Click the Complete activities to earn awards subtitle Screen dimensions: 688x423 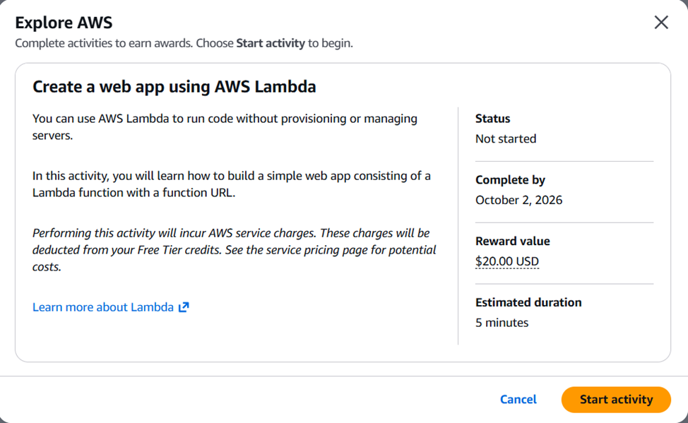(x=184, y=43)
